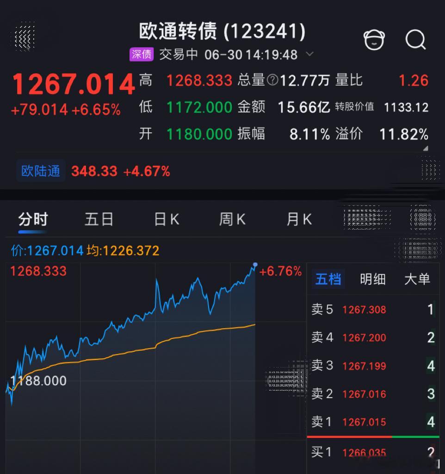Select the 五档 order book tab
This screenshot has width=445, height=474.
328,279
